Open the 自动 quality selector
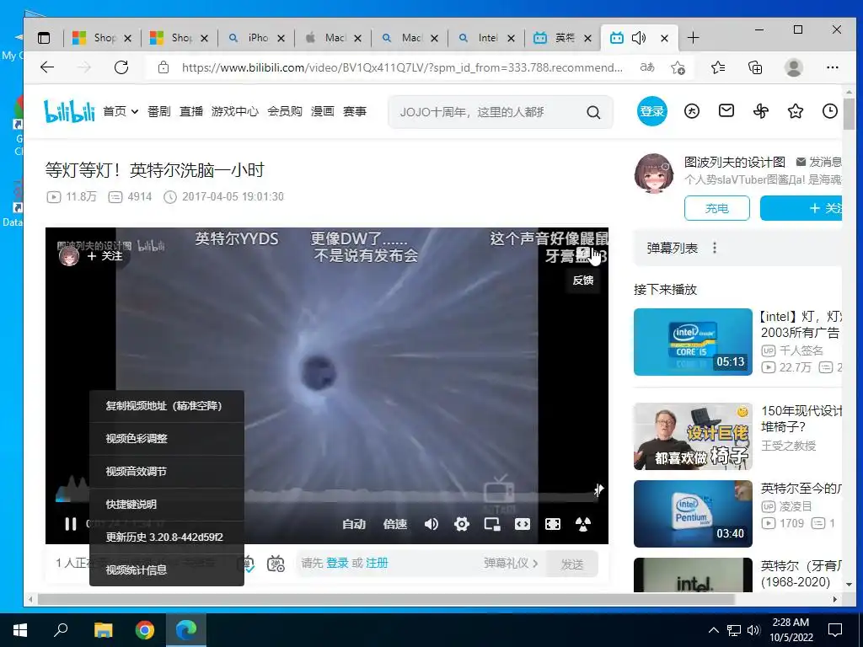Image resolution: width=863 pixels, height=647 pixels. 354,524
